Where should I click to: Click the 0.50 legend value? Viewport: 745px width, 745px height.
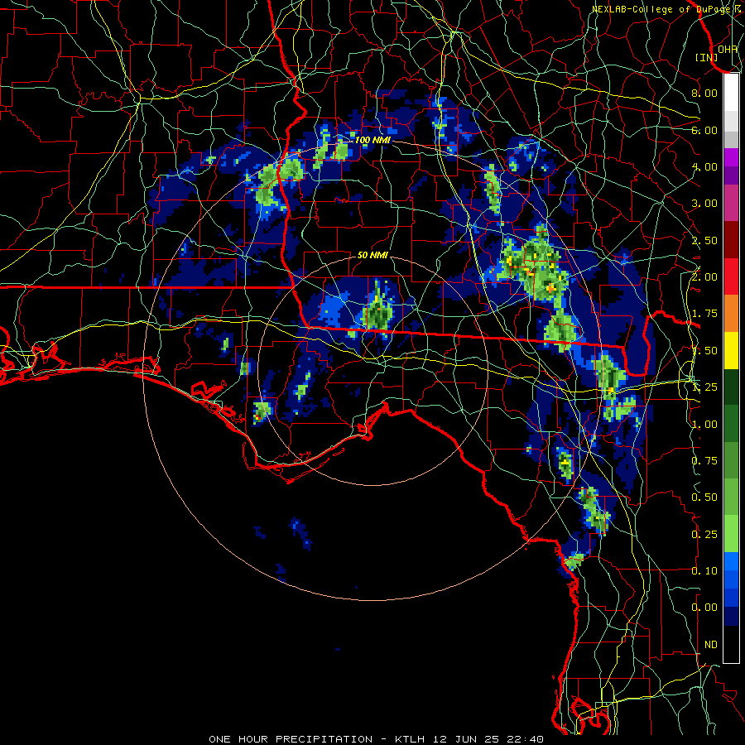click(704, 497)
